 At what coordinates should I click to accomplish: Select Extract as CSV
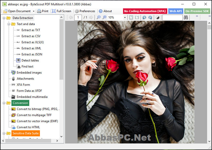(31, 36)
